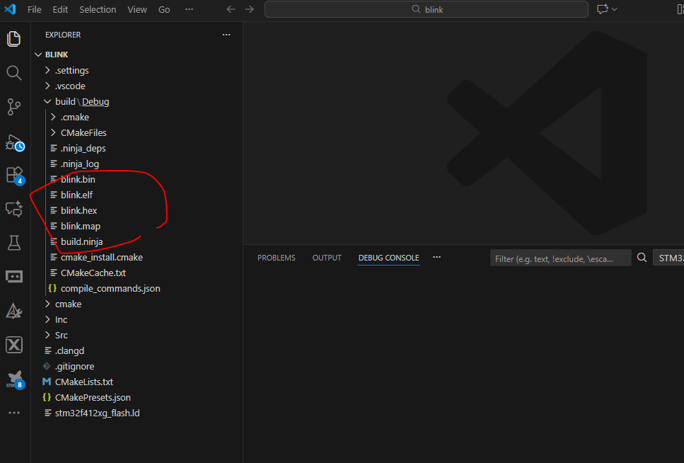Expand the CMakeFiles folder

click(83, 132)
